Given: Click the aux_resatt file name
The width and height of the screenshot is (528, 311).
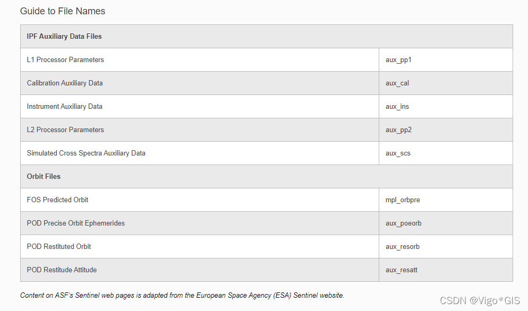Looking at the screenshot, I should (x=402, y=270).
